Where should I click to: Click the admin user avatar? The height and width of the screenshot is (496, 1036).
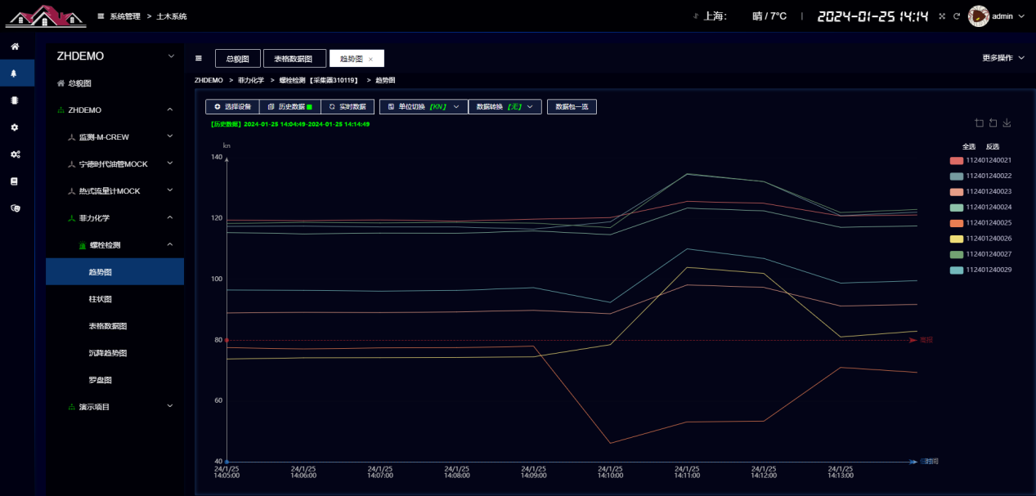pos(979,16)
